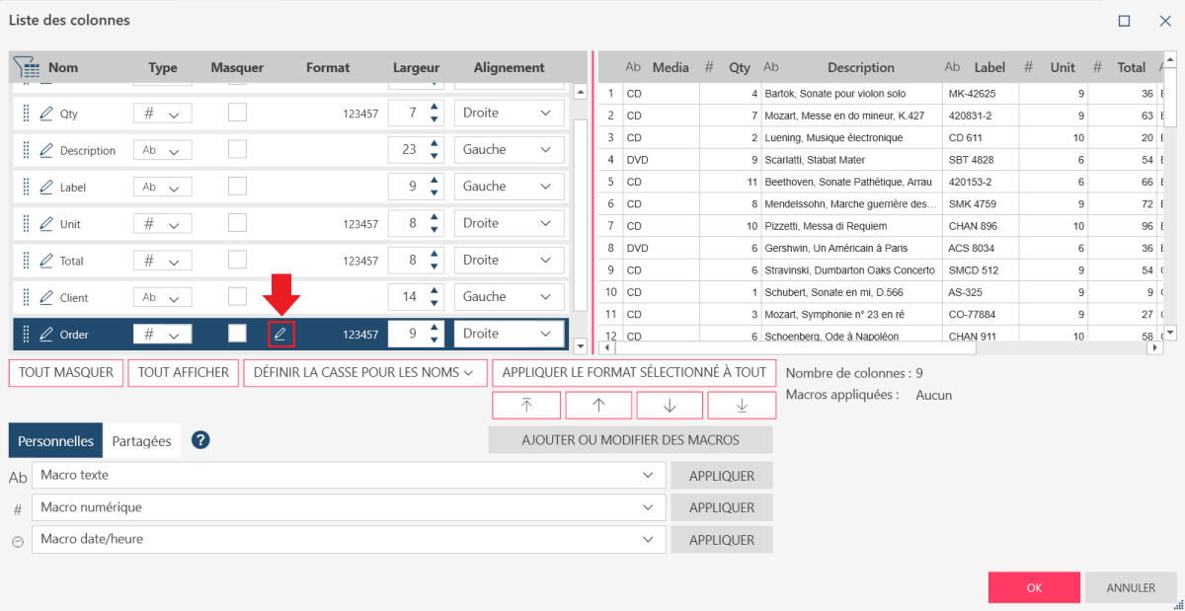1185x611 pixels.
Task: Click Largeur field of Description row
Action: pos(416,150)
